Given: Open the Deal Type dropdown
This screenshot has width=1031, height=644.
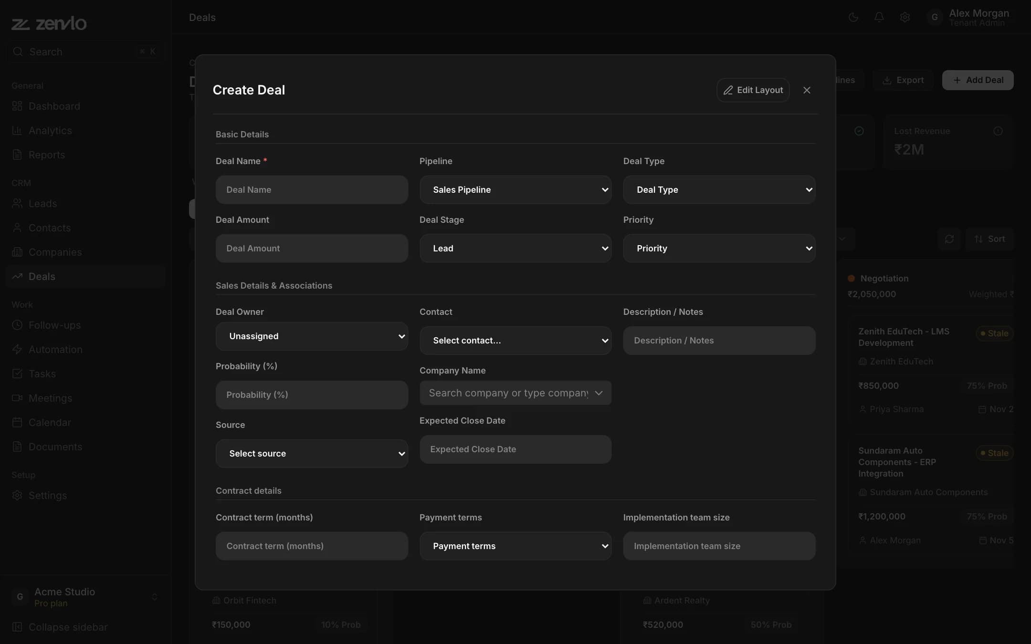Looking at the screenshot, I should pyautogui.click(x=719, y=190).
